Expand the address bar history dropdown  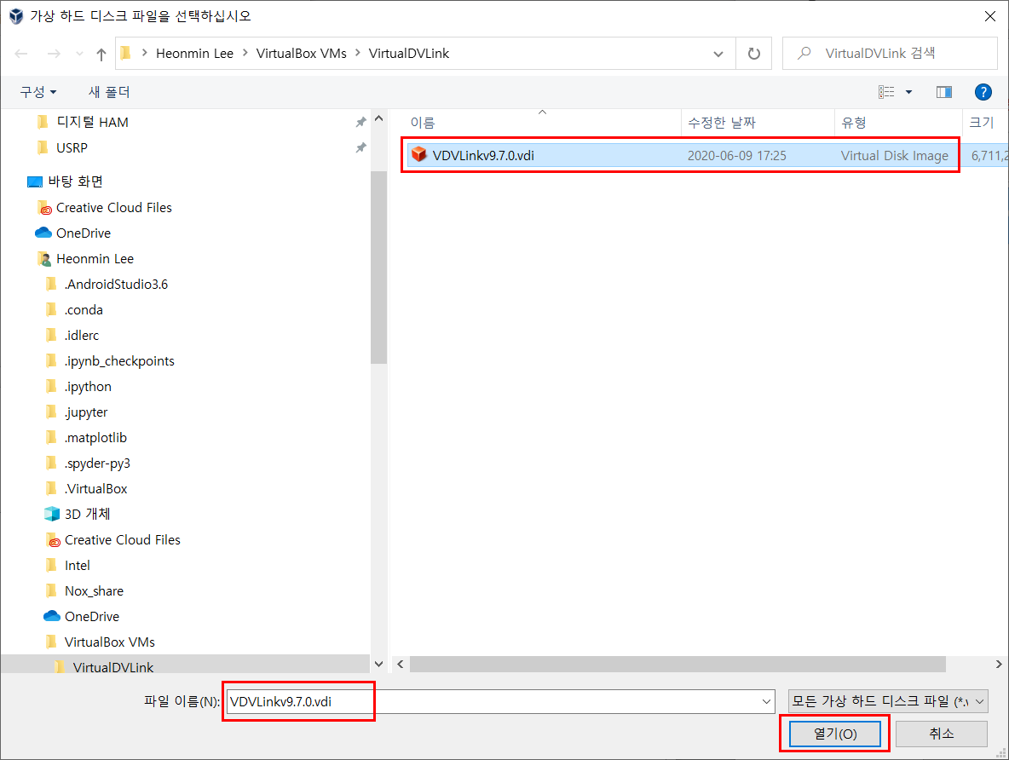pos(718,54)
